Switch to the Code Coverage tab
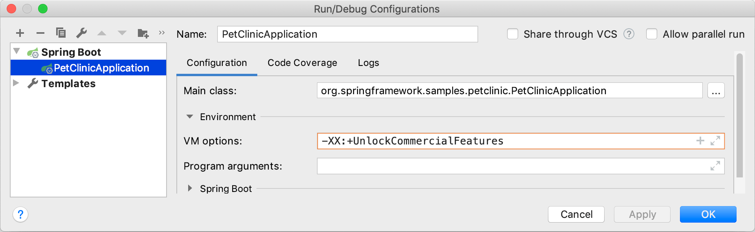755x232 pixels. (x=302, y=63)
